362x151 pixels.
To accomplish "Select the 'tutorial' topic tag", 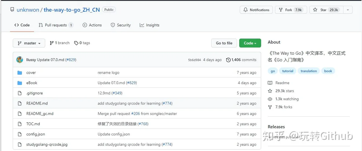I will point(287,71).
